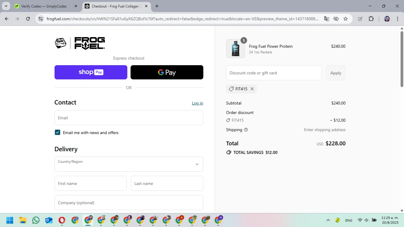This screenshot has width=404, height=227.
Task: Open WhatsApp from the taskbar
Action: click(x=36, y=220)
